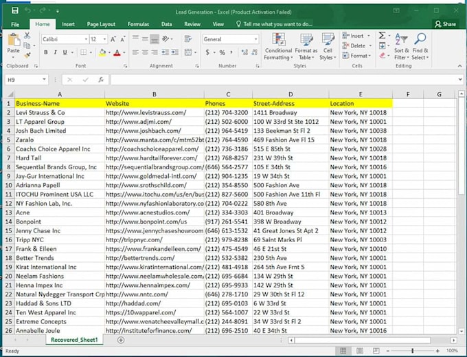Open the font size 12 dropdown
The image size is (467, 357).
[104, 39]
